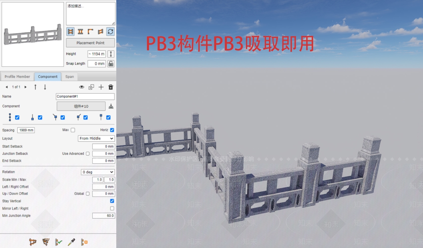Screen dimensions: 423x248
Task: Click the apply assembly checkmark tool
Action: coord(58,242)
